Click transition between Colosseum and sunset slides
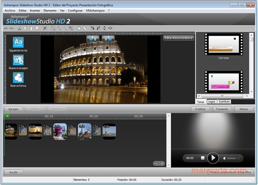 pyautogui.click(x=23, y=131)
